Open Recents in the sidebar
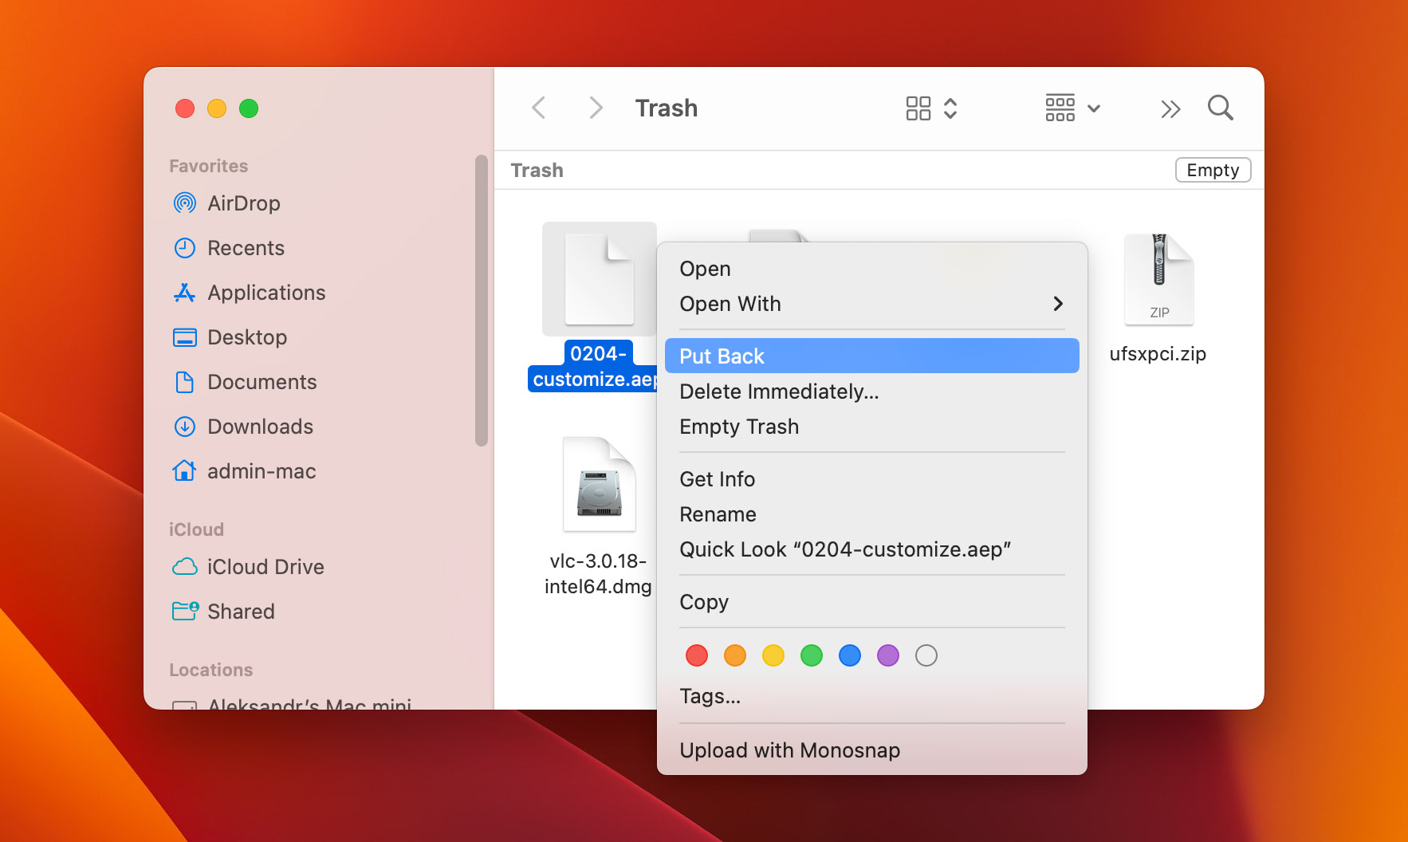This screenshot has width=1408, height=842. click(246, 248)
